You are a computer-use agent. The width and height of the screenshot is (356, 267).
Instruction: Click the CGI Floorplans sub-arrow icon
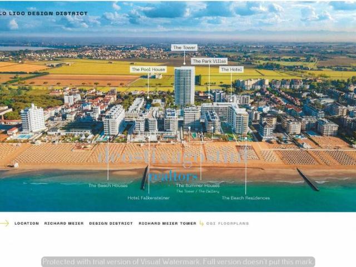(201, 224)
